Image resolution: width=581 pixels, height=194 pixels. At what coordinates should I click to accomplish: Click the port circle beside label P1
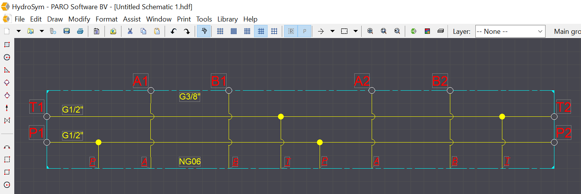point(47,142)
